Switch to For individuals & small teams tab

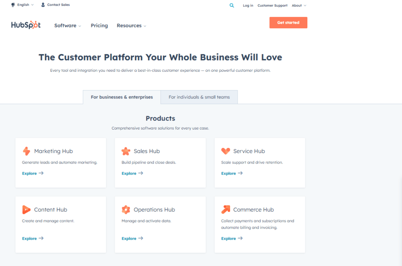click(199, 97)
